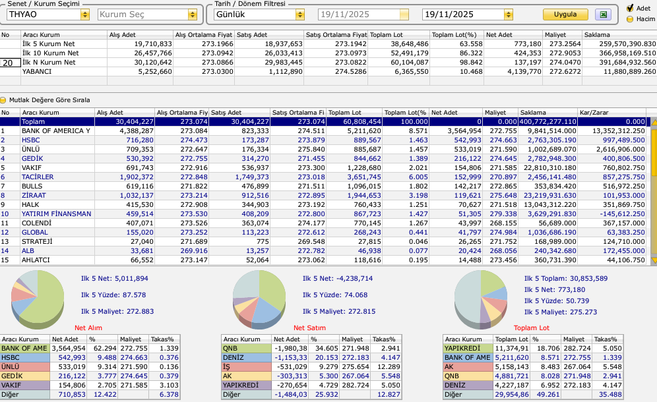This screenshot has height=402, width=657.
Task: Click the Uygula button
Action: click(565, 14)
